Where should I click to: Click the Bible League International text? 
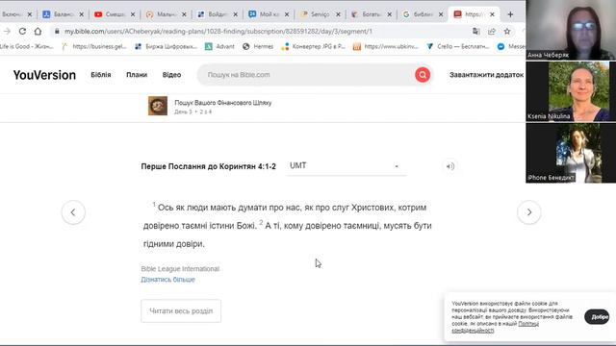(x=180, y=269)
